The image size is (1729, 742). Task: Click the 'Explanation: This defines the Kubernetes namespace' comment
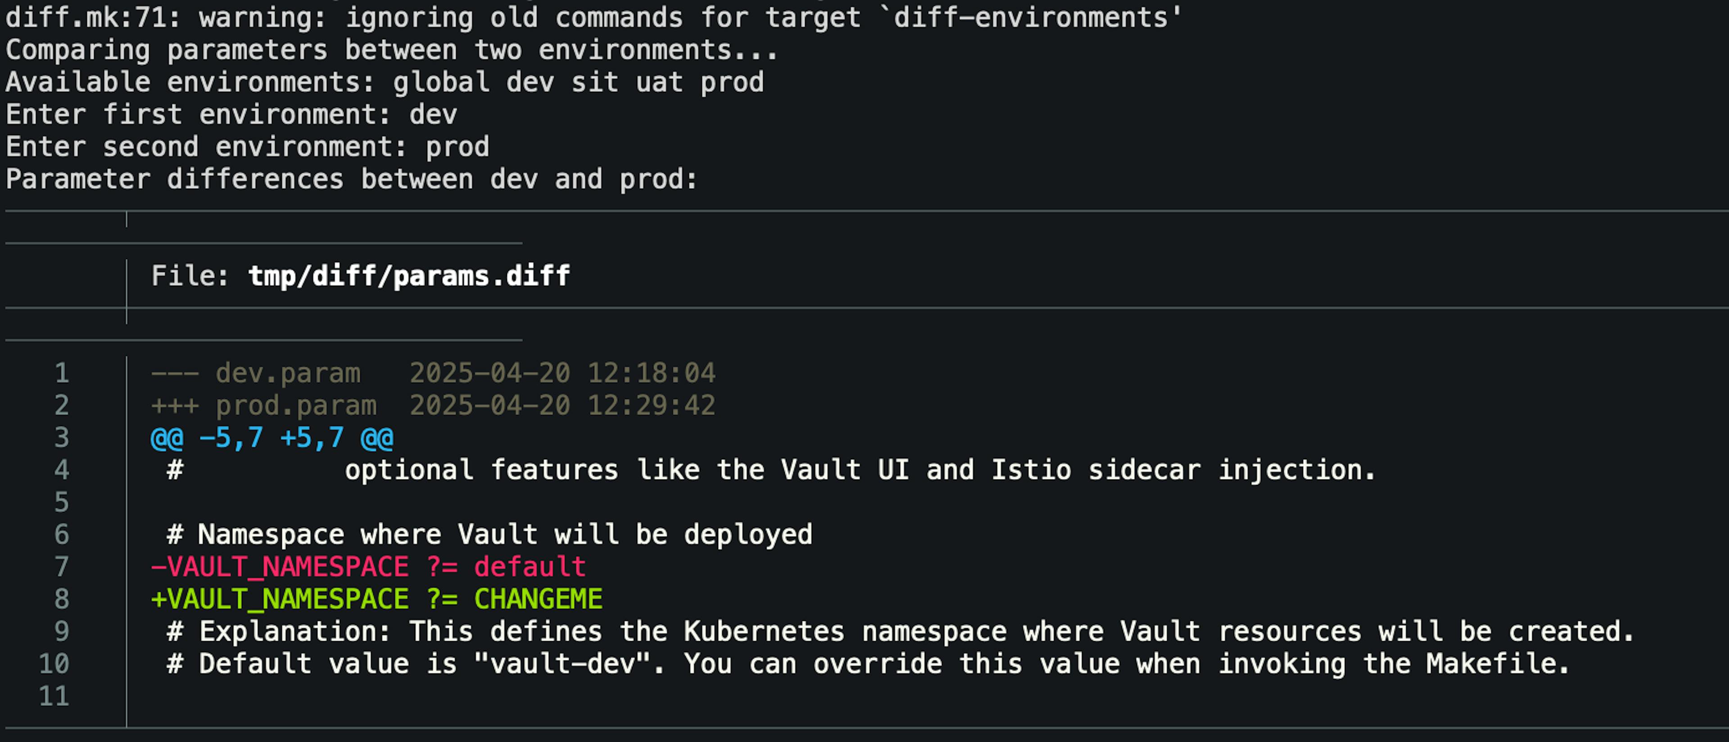coord(900,631)
